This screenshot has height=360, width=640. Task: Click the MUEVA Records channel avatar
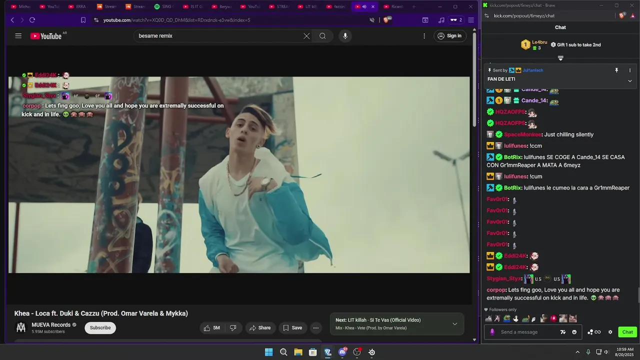coord(21,328)
